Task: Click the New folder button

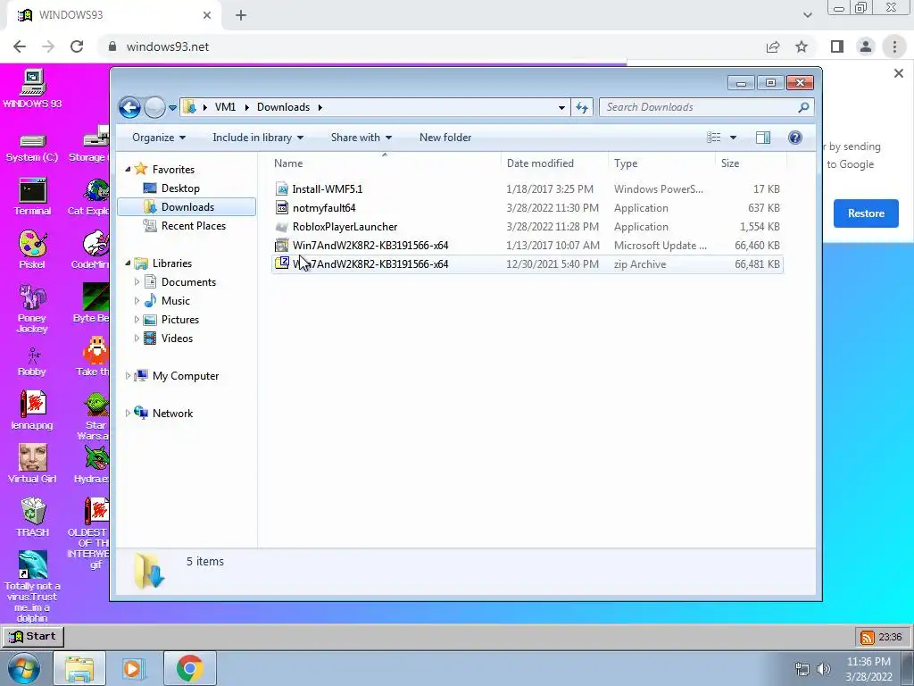Action: 445,138
